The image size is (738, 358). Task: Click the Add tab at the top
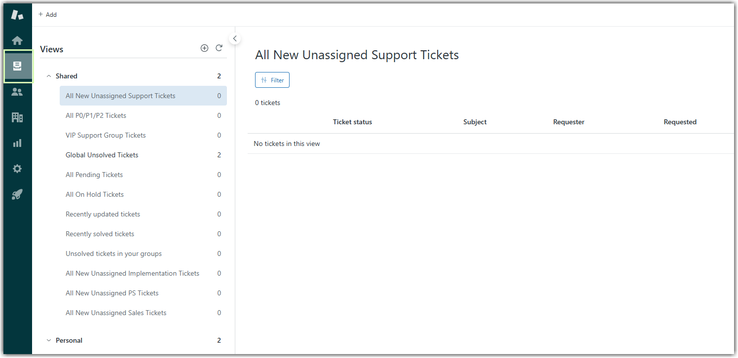point(48,15)
